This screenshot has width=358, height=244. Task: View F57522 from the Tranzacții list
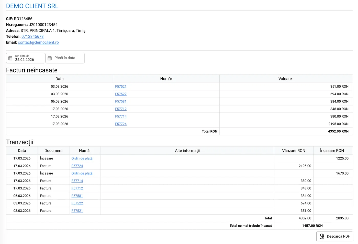tap(77, 203)
